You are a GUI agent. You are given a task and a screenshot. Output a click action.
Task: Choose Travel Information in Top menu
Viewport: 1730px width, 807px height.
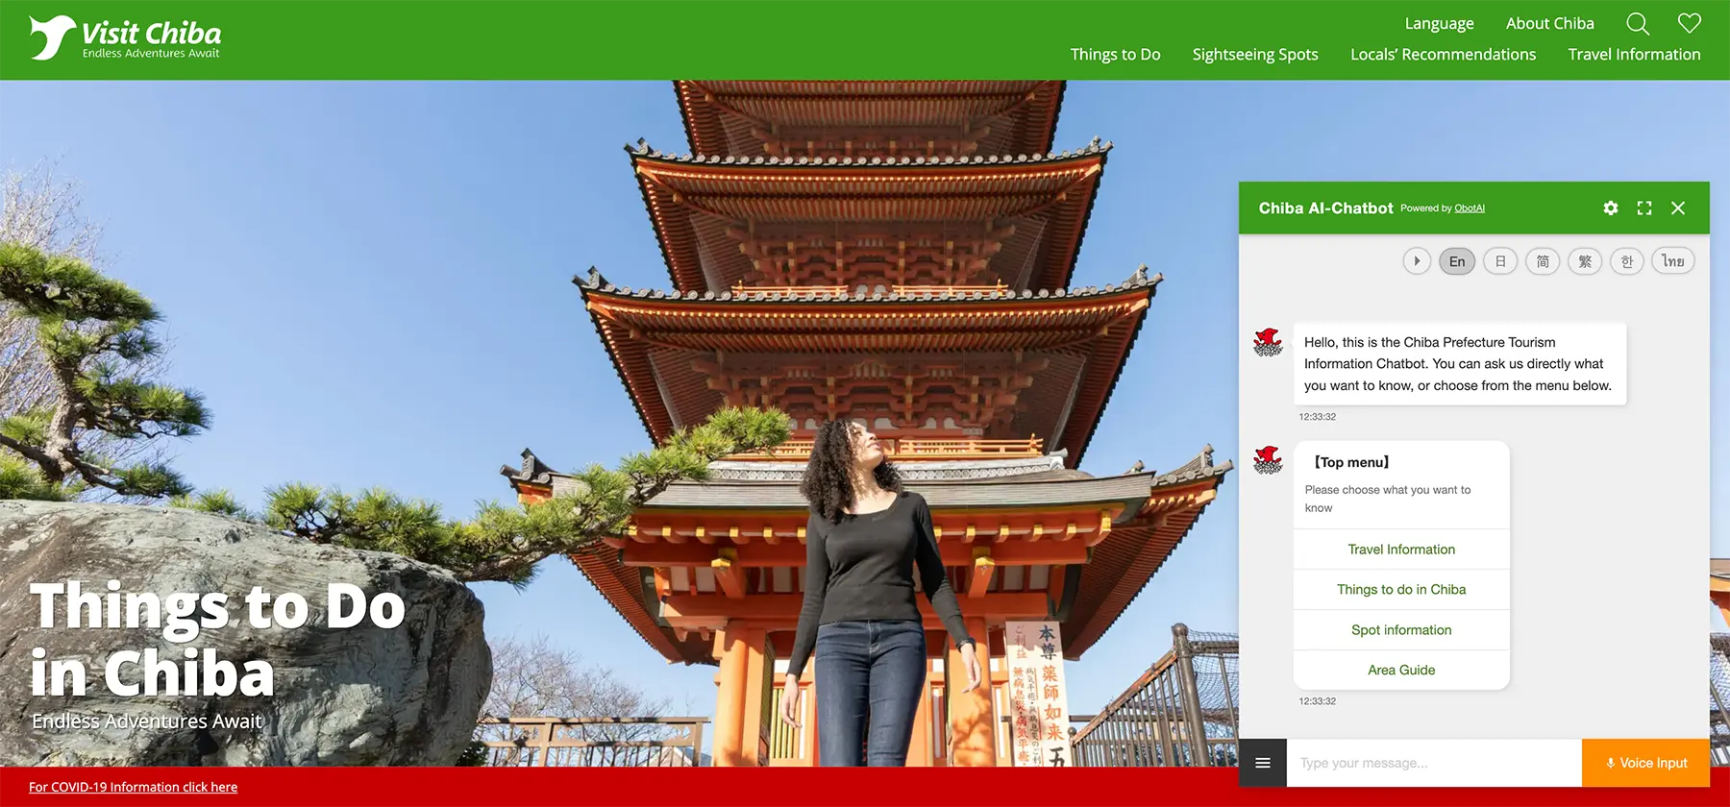[1401, 550]
